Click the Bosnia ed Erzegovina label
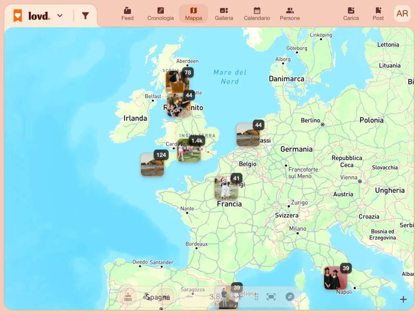Image resolution: width=418 pixels, height=314 pixels. click(x=382, y=234)
